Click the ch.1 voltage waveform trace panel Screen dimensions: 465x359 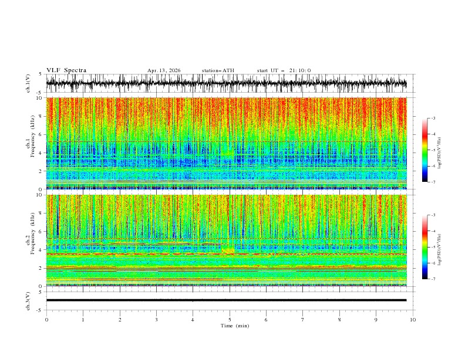226,83
